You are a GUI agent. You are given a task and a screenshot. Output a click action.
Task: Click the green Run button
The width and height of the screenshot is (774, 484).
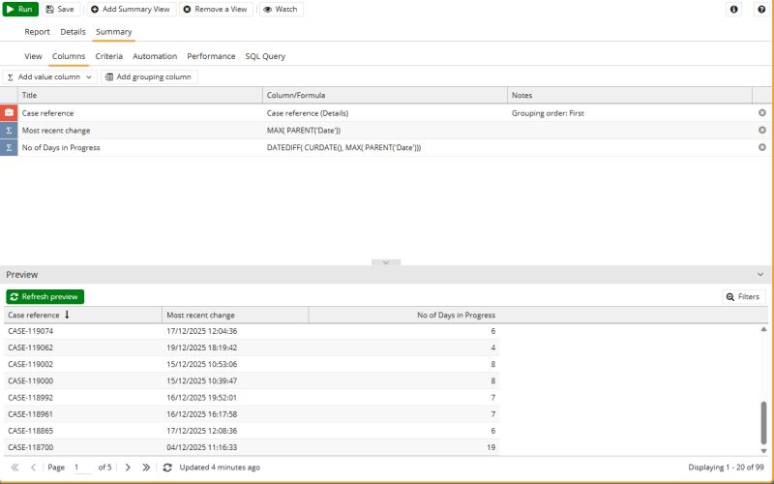coord(20,9)
